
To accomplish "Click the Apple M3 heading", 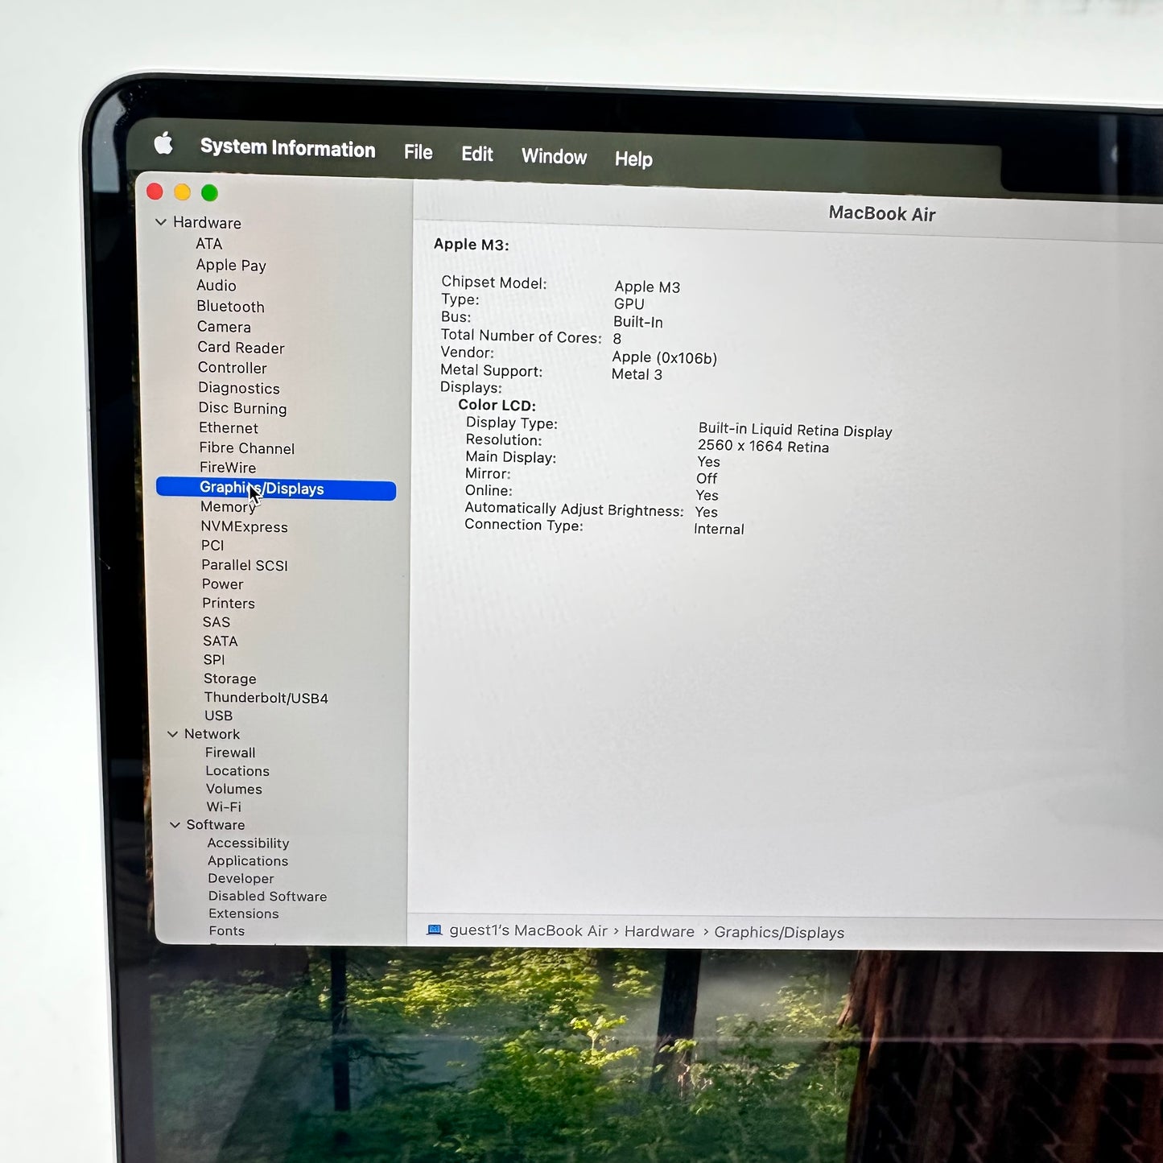I will pyautogui.click(x=471, y=245).
